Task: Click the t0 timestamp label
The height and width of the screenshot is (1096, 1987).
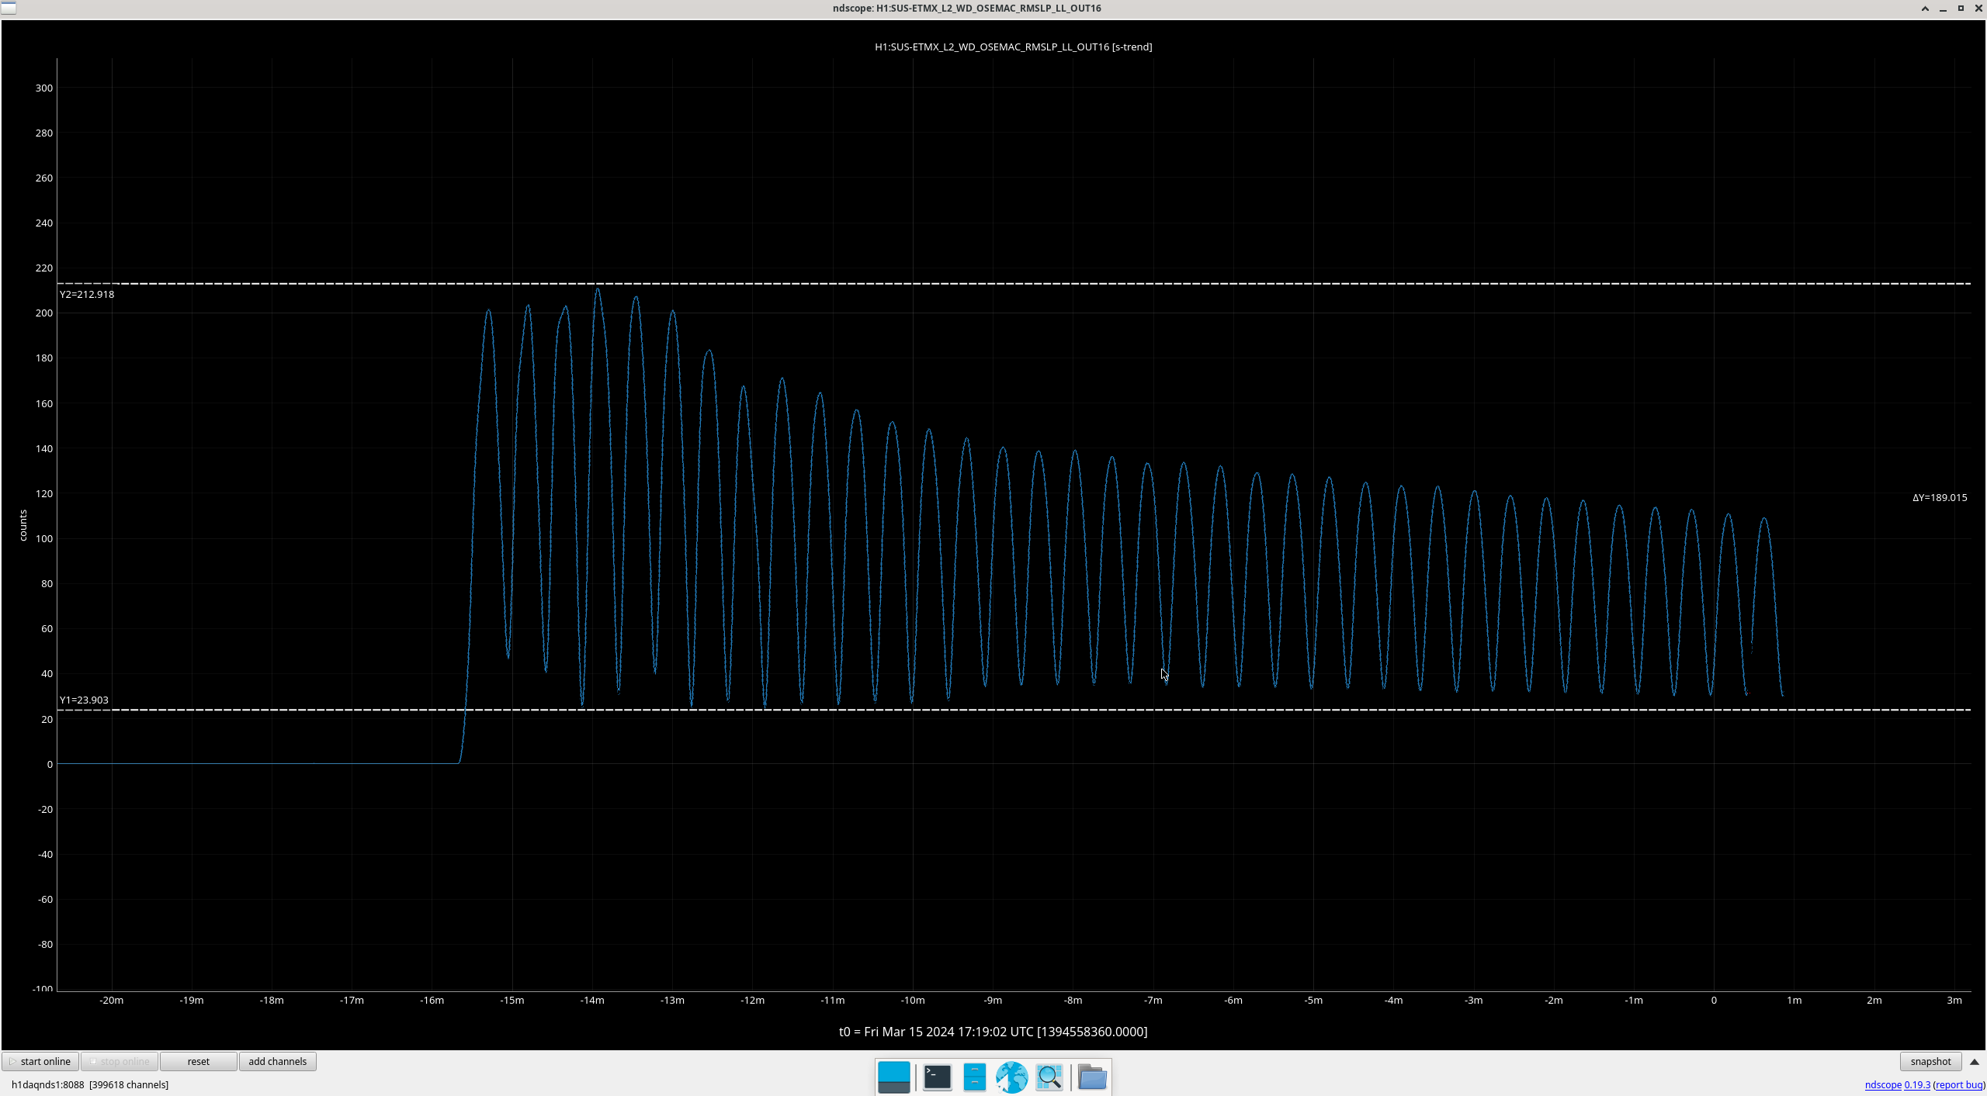Action: (993, 1031)
